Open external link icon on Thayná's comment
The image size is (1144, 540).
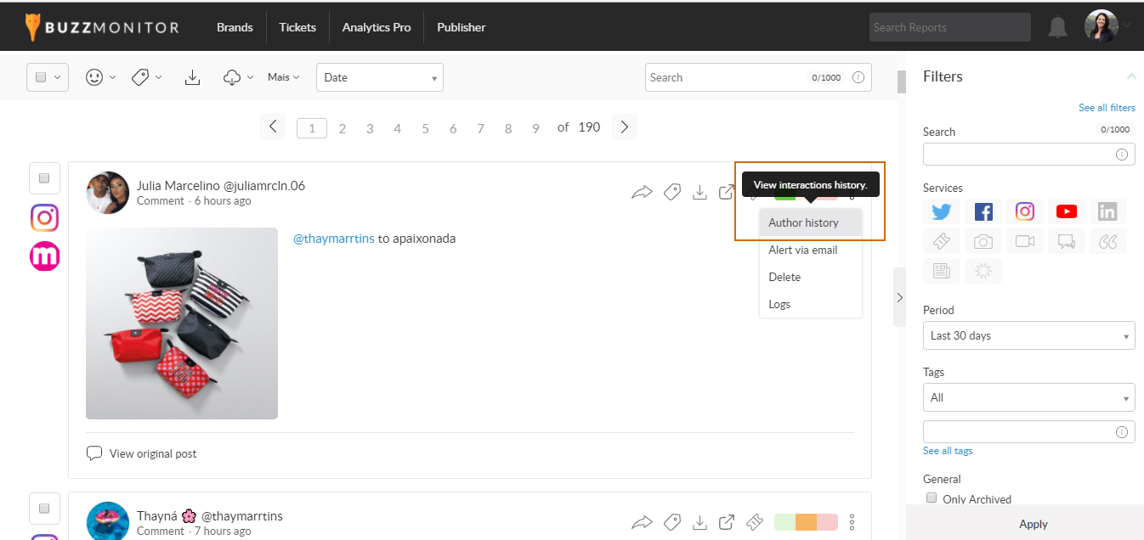[x=727, y=522]
